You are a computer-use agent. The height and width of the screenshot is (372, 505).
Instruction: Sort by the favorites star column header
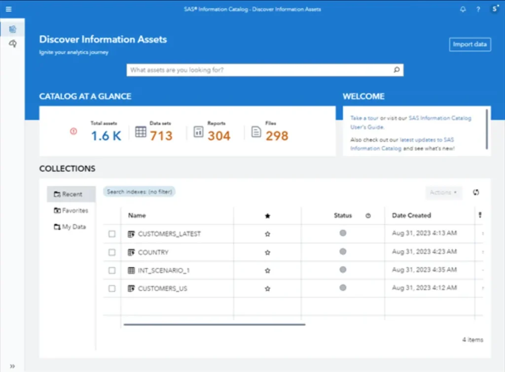point(267,216)
